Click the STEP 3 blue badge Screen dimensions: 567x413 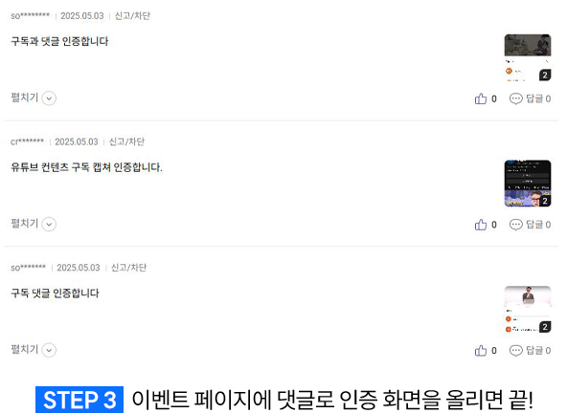(79, 400)
